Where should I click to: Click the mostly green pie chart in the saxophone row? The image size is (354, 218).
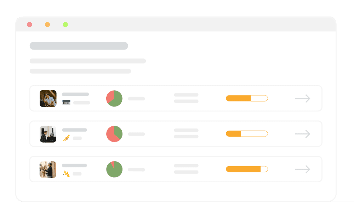point(114,169)
